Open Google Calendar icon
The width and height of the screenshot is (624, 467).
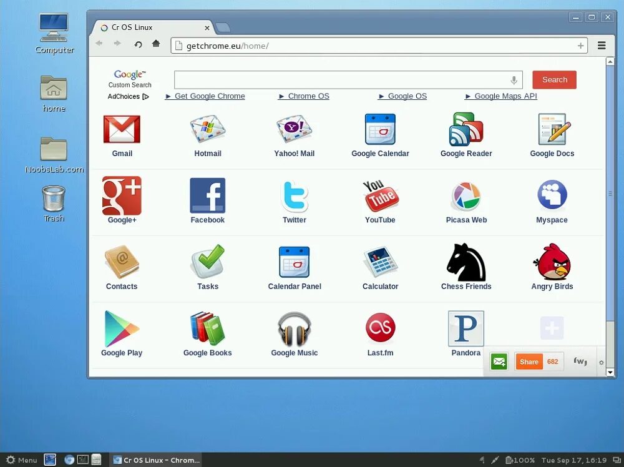pyautogui.click(x=380, y=129)
